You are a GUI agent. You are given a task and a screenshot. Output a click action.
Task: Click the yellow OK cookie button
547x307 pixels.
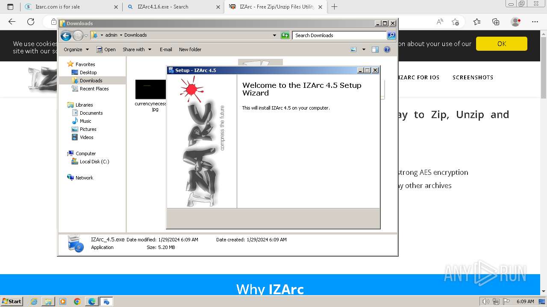click(502, 43)
